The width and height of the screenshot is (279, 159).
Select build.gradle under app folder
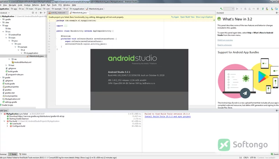(13, 71)
